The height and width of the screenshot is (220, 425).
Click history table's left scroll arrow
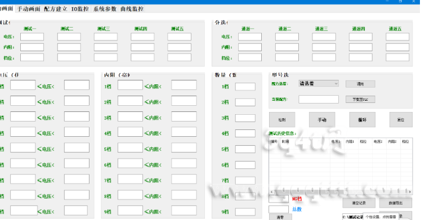pos(272,191)
